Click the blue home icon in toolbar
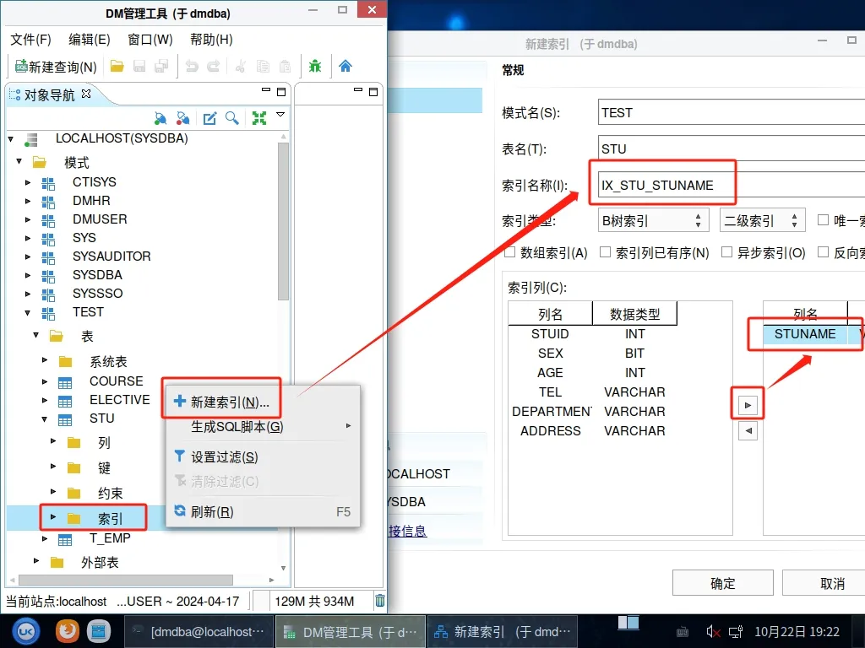Screen dimensions: 865x648 (345, 67)
